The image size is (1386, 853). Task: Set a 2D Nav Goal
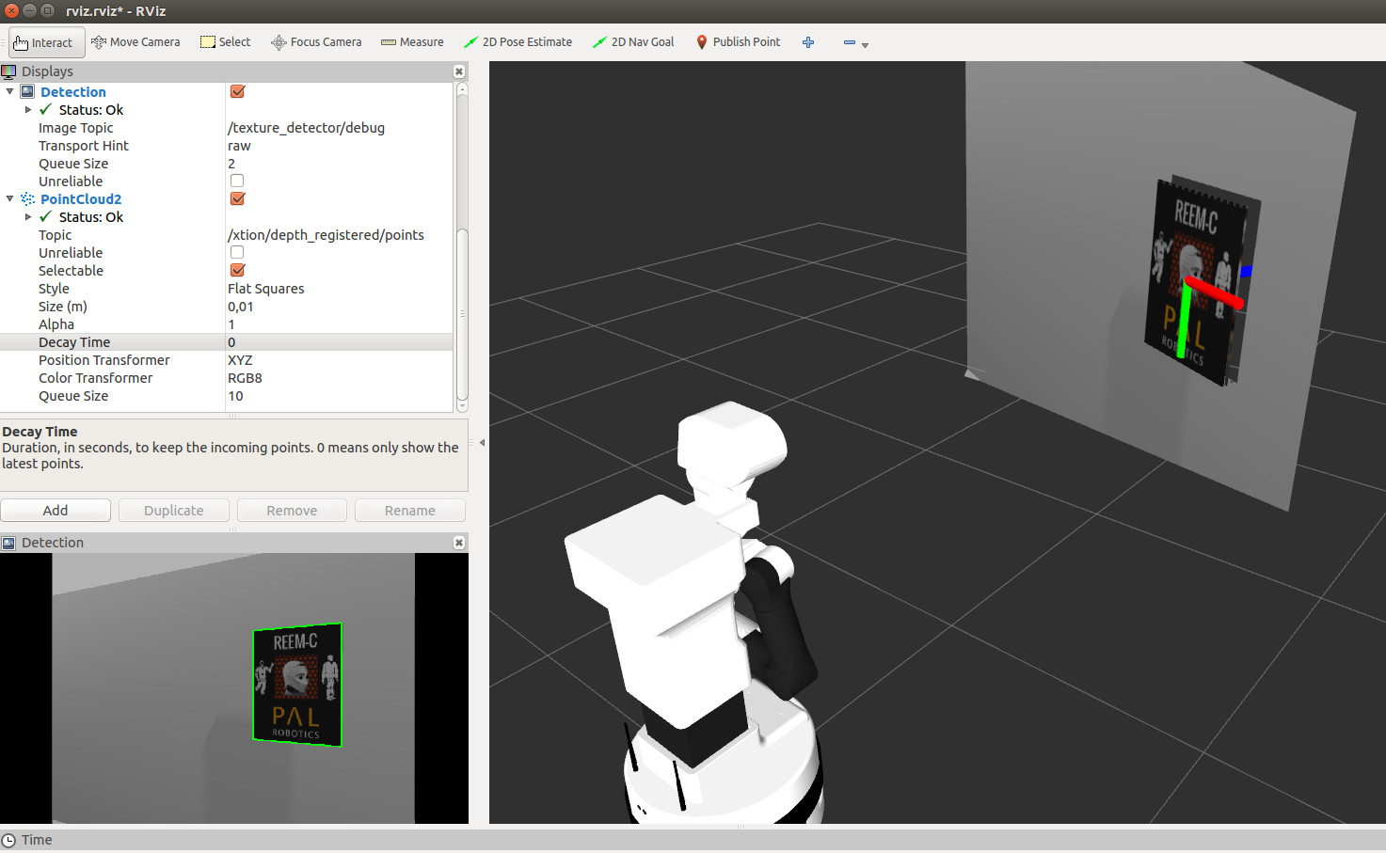click(x=633, y=42)
